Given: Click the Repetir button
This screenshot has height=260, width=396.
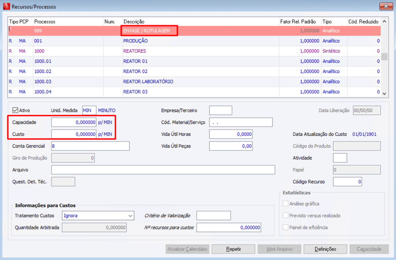Looking at the screenshot, I should [234, 249].
